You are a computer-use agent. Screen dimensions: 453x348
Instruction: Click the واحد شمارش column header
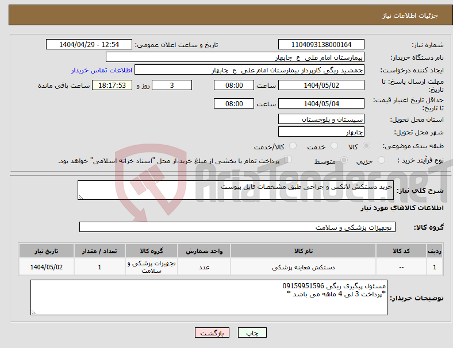(x=204, y=251)
